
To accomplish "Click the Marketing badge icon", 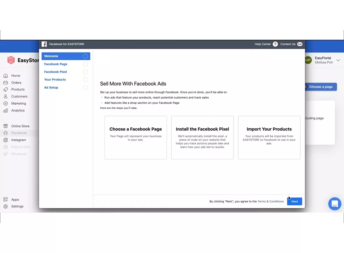I will 6,103.
